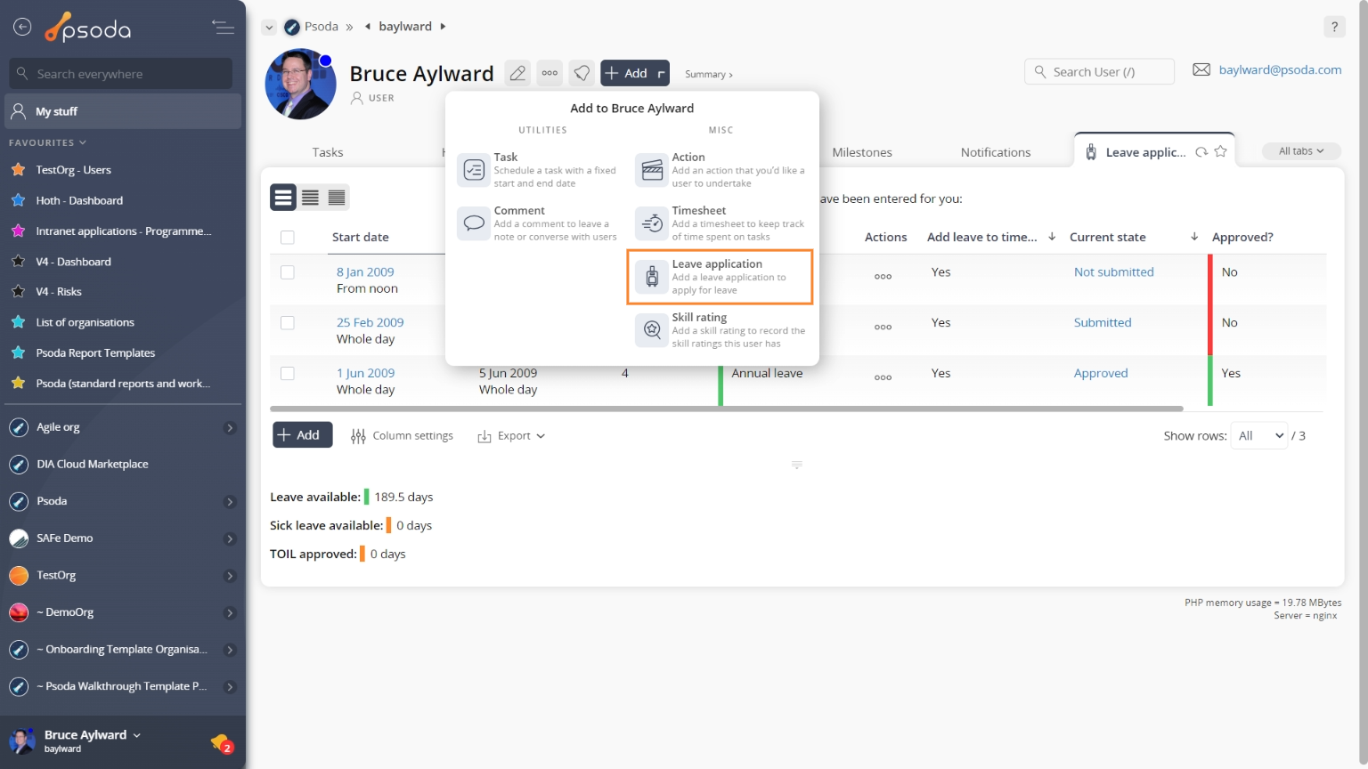
Task: Click the Psoda breadcrumb link
Action: (322, 27)
